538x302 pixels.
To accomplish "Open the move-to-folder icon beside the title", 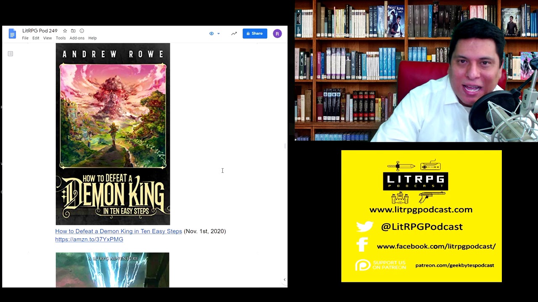I will (73, 31).
